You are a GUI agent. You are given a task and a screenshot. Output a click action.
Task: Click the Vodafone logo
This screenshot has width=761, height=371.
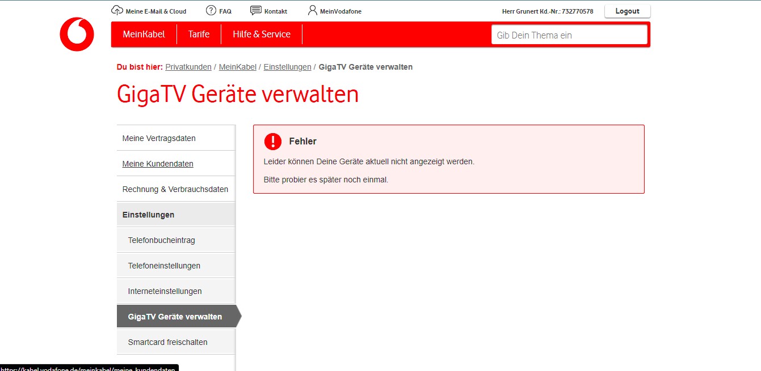click(x=77, y=34)
